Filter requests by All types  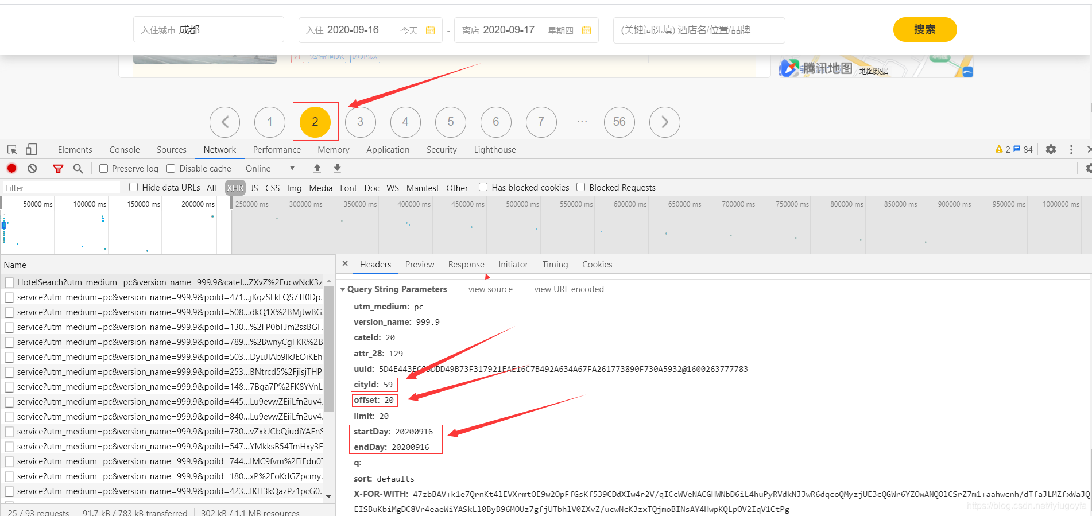click(211, 188)
